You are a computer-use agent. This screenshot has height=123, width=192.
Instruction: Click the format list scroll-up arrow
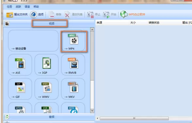click(x=92, y=29)
